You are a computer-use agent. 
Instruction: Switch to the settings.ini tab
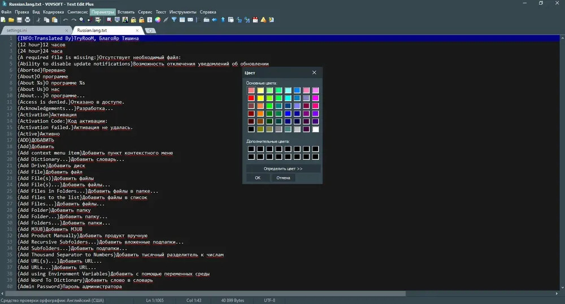pyautogui.click(x=16, y=31)
